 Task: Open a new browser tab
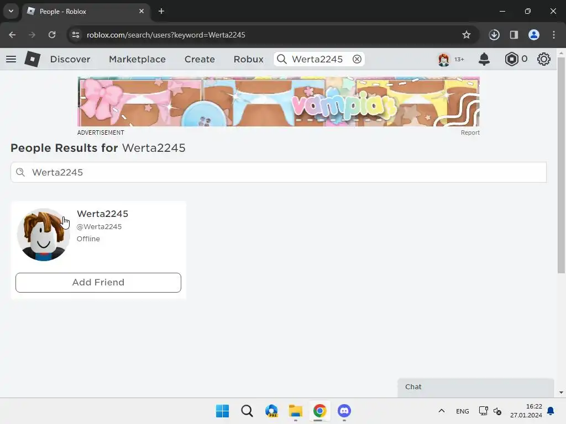161,11
